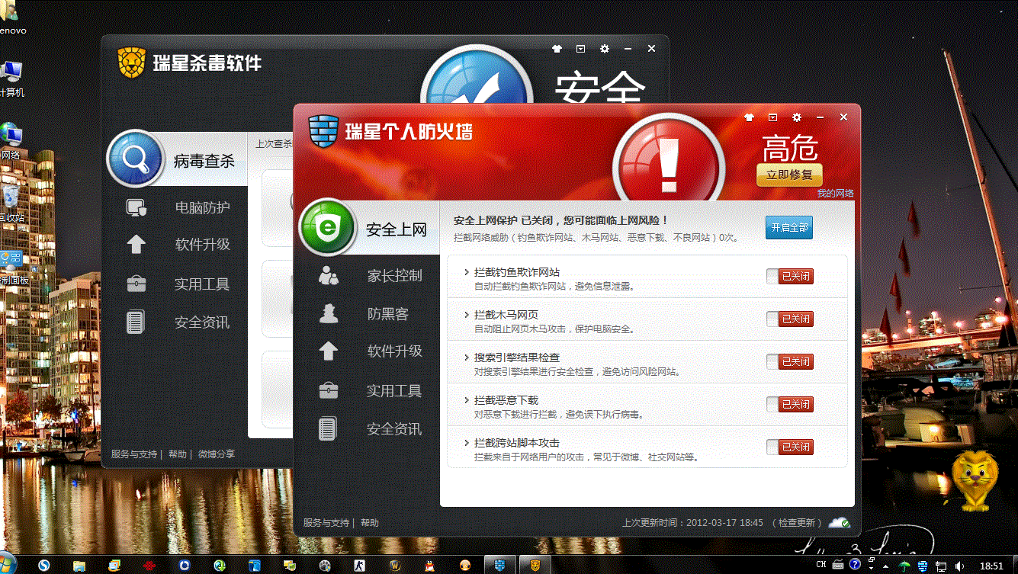The image size is (1018, 574).
Task: Toggle 搜索引擎结果检查 switch on
Action: click(x=790, y=361)
